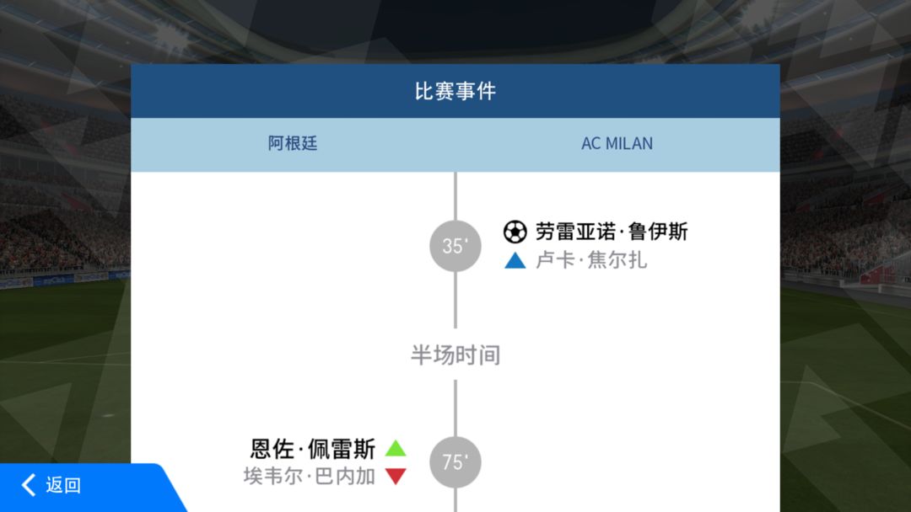Viewport: 911px width, 512px height.
Task: Click timeline line above 35' marker
Action: [455, 196]
